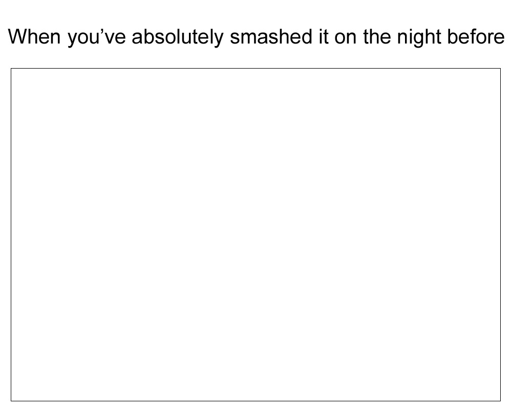Select the word "it" in the title
512x409 pixels.
[324, 36]
